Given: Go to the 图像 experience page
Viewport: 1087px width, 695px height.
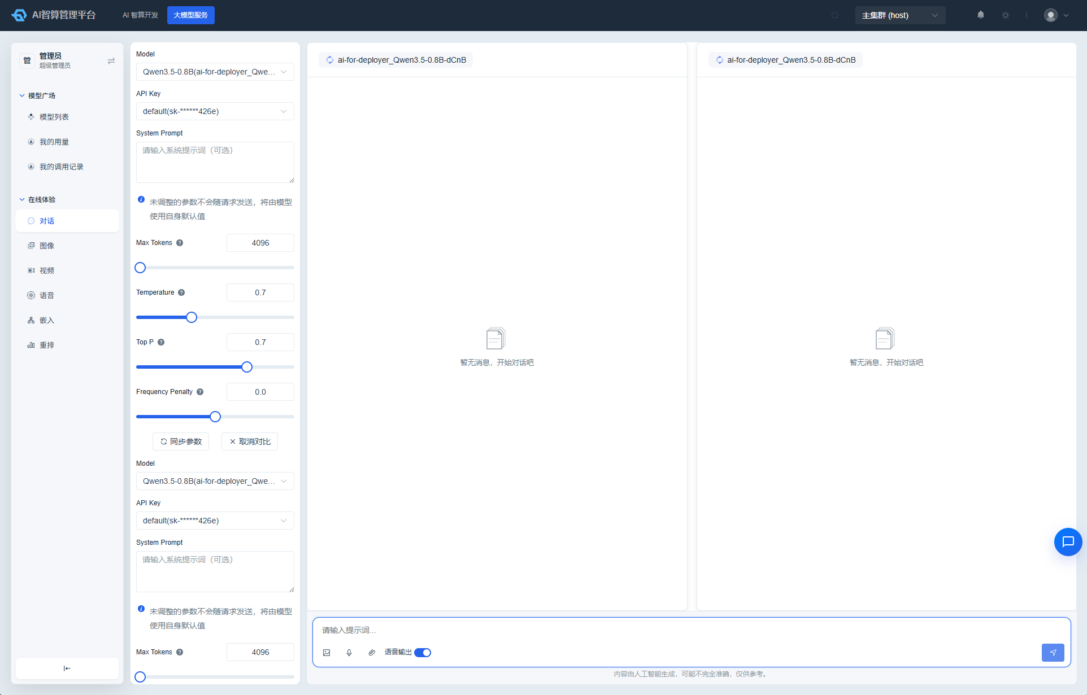Looking at the screenshot, I should [x=67, y=246].
